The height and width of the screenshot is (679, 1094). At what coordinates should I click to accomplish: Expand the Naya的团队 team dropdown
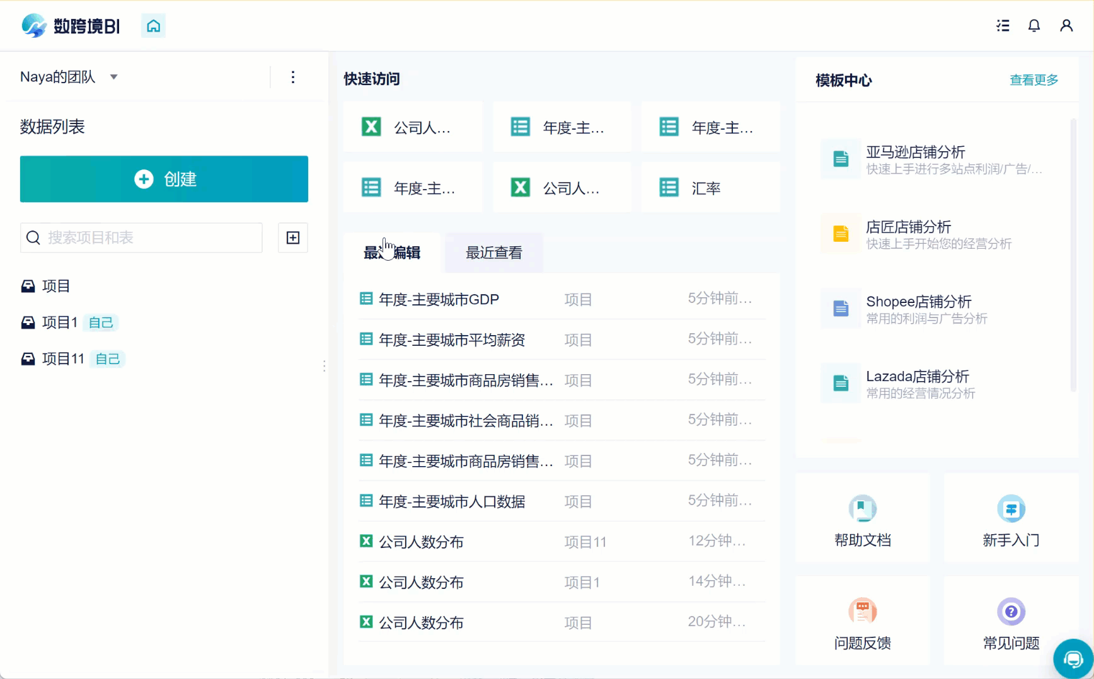114,77
